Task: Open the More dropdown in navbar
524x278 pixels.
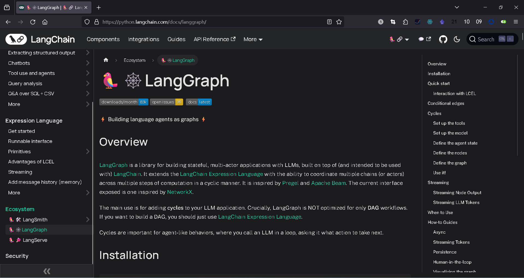Action: tap(253, 39)
